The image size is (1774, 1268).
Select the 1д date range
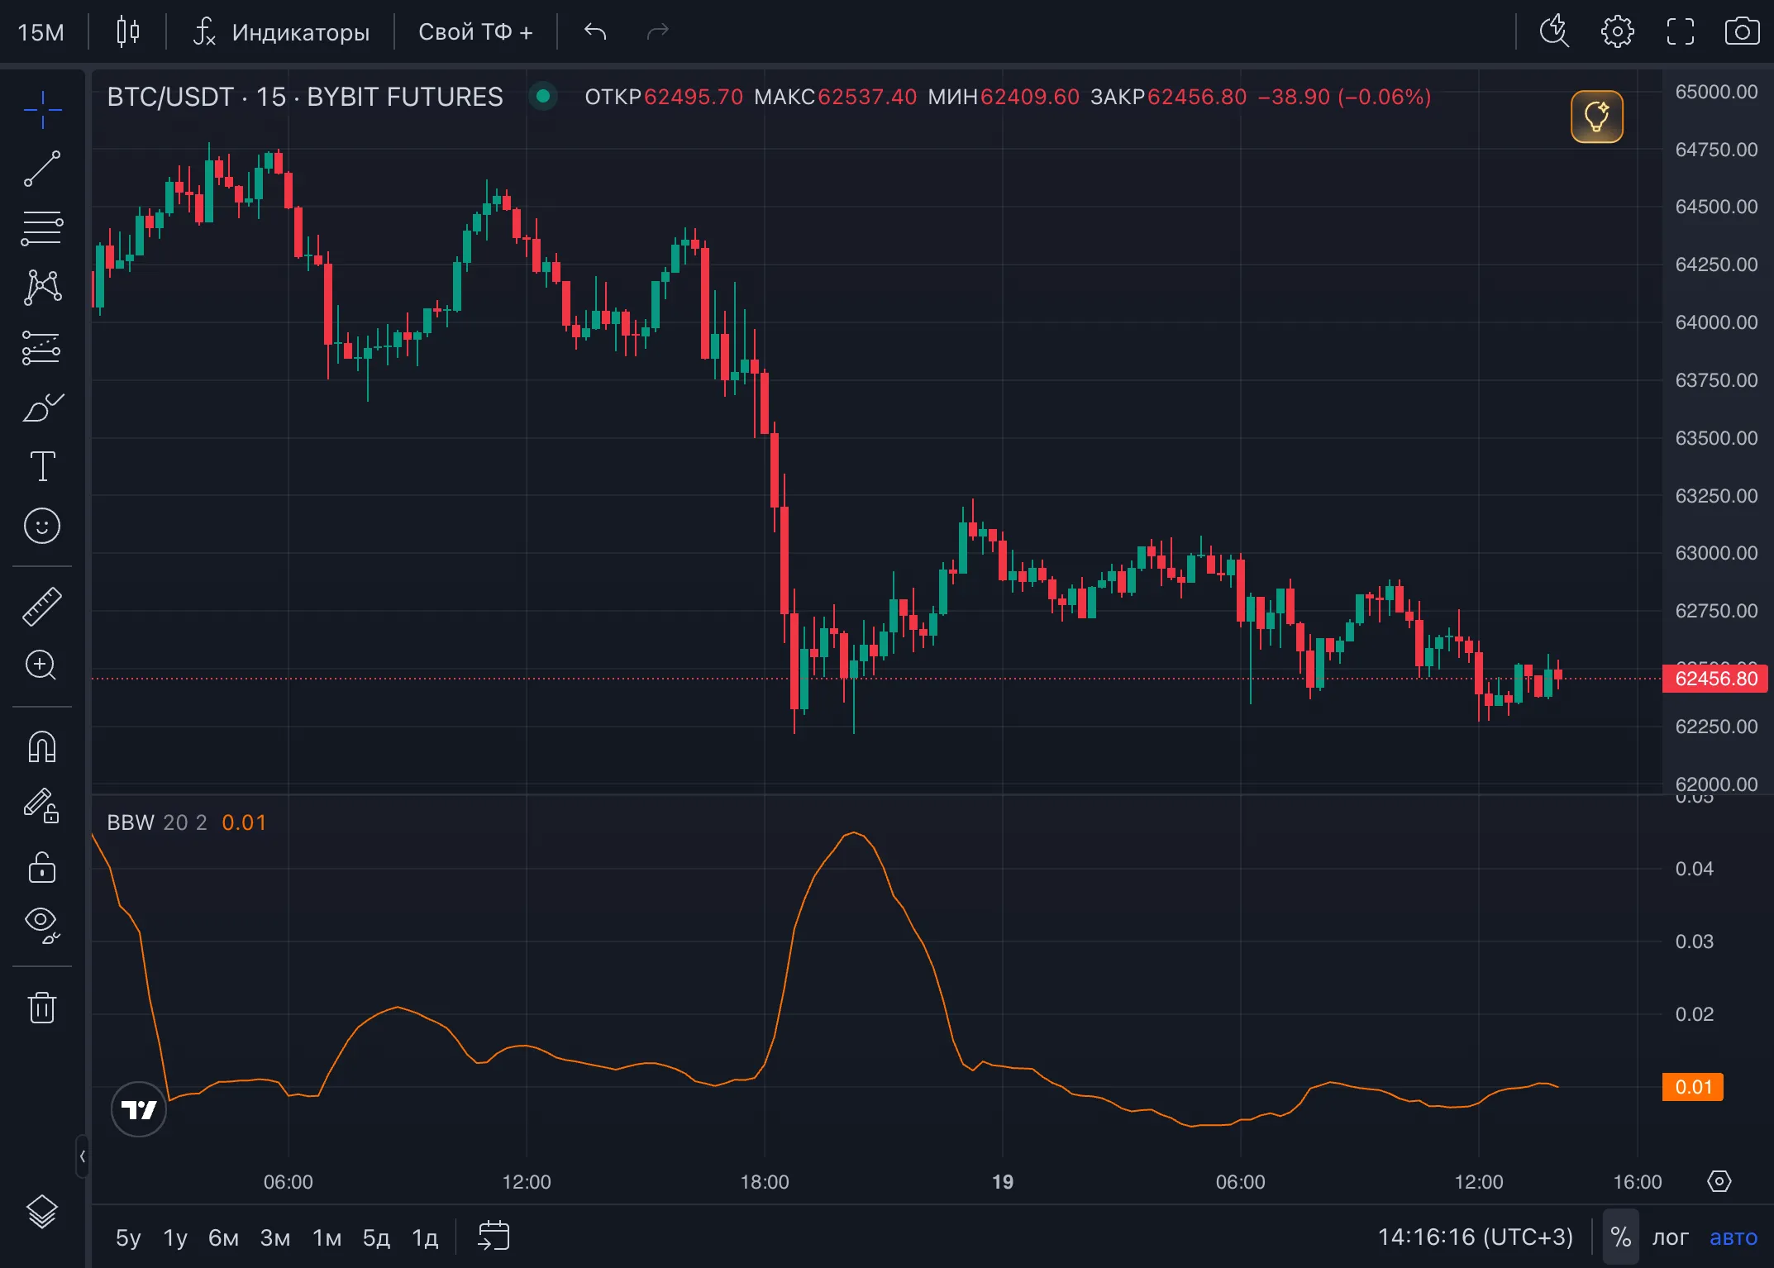click(x=425, y=1237)
